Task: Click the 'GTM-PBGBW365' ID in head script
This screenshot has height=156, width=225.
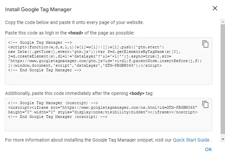Action: (119, 65)
